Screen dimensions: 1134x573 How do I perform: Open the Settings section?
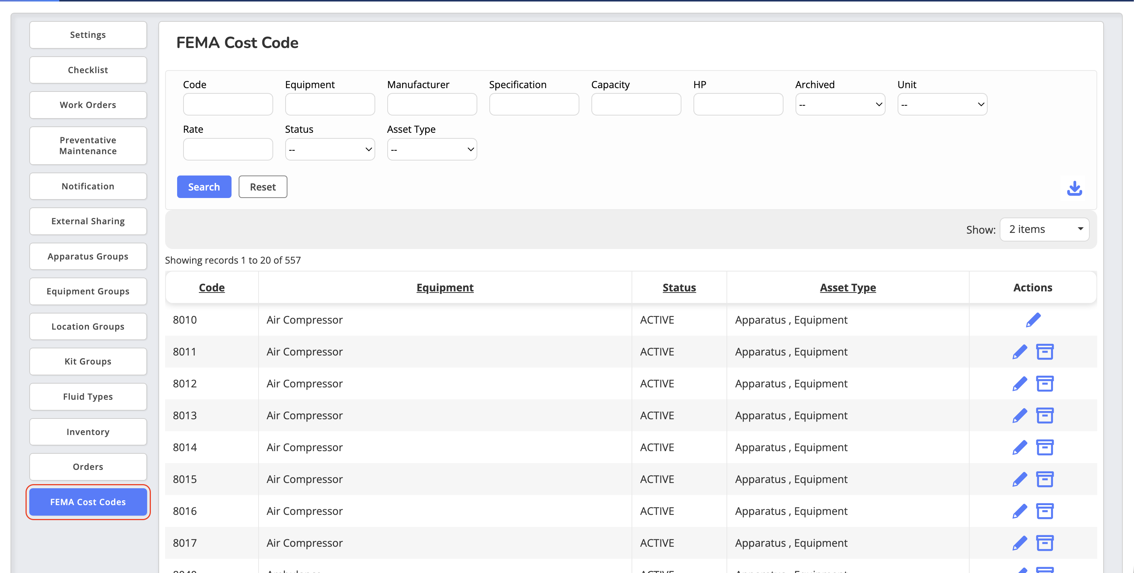pos(88,35)
